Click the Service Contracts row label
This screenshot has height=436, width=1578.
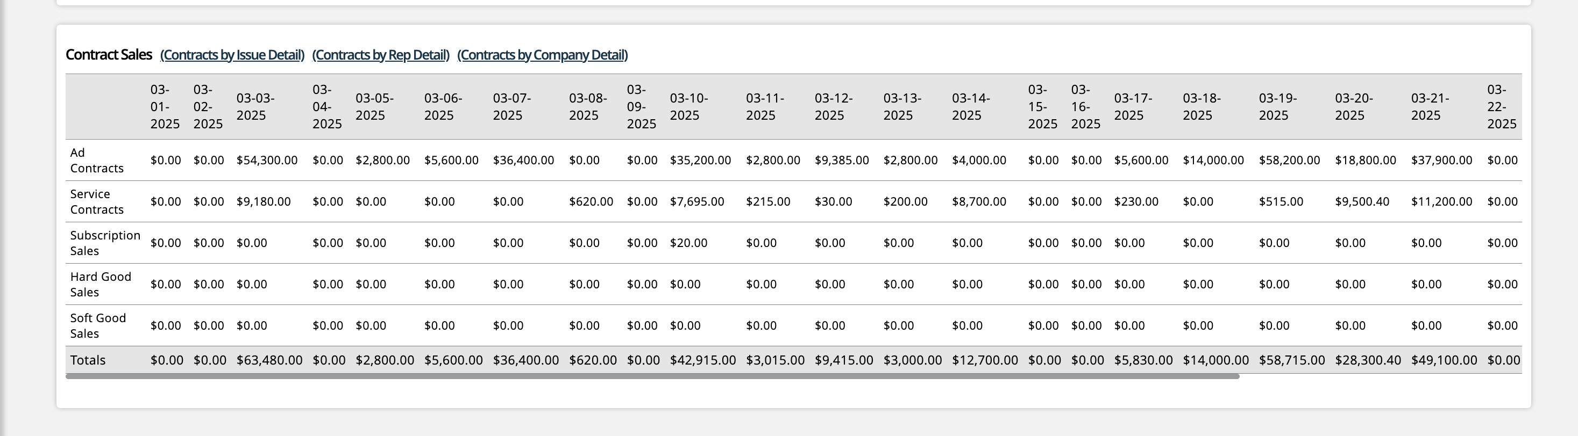(x=97, y=202)
